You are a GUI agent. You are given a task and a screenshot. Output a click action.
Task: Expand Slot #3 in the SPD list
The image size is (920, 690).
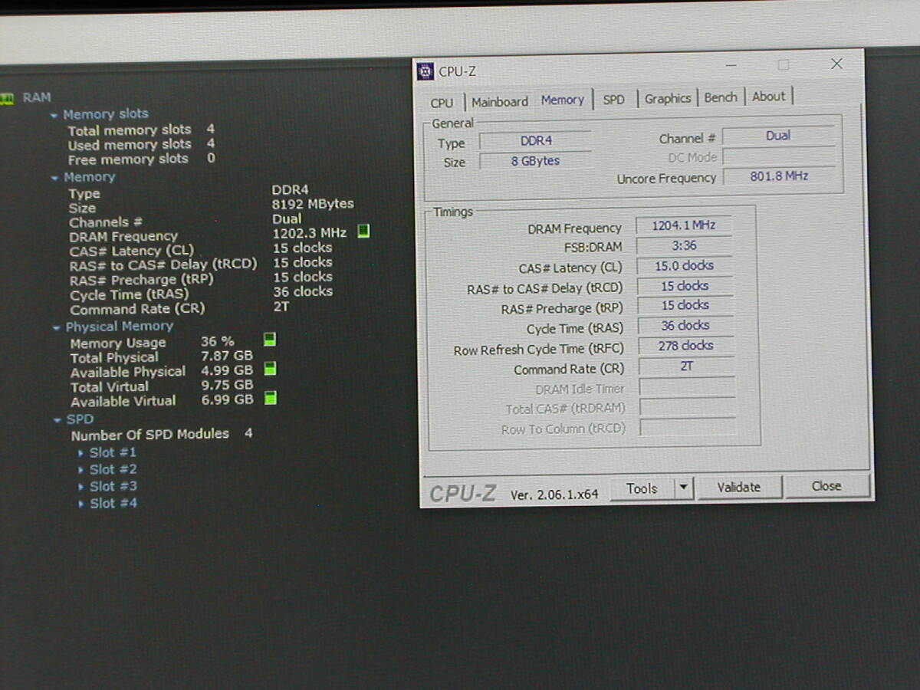point(81,487)
